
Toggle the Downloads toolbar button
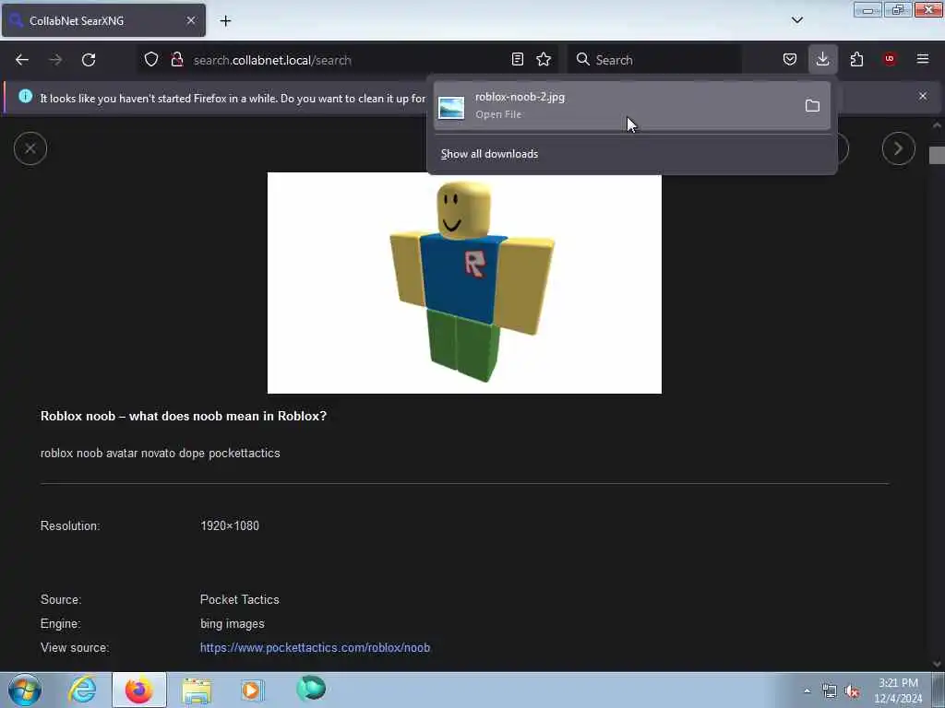(822, 59)
